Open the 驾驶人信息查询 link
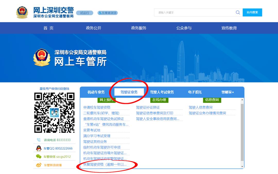The image size is (278, 174). pos(201,107)
